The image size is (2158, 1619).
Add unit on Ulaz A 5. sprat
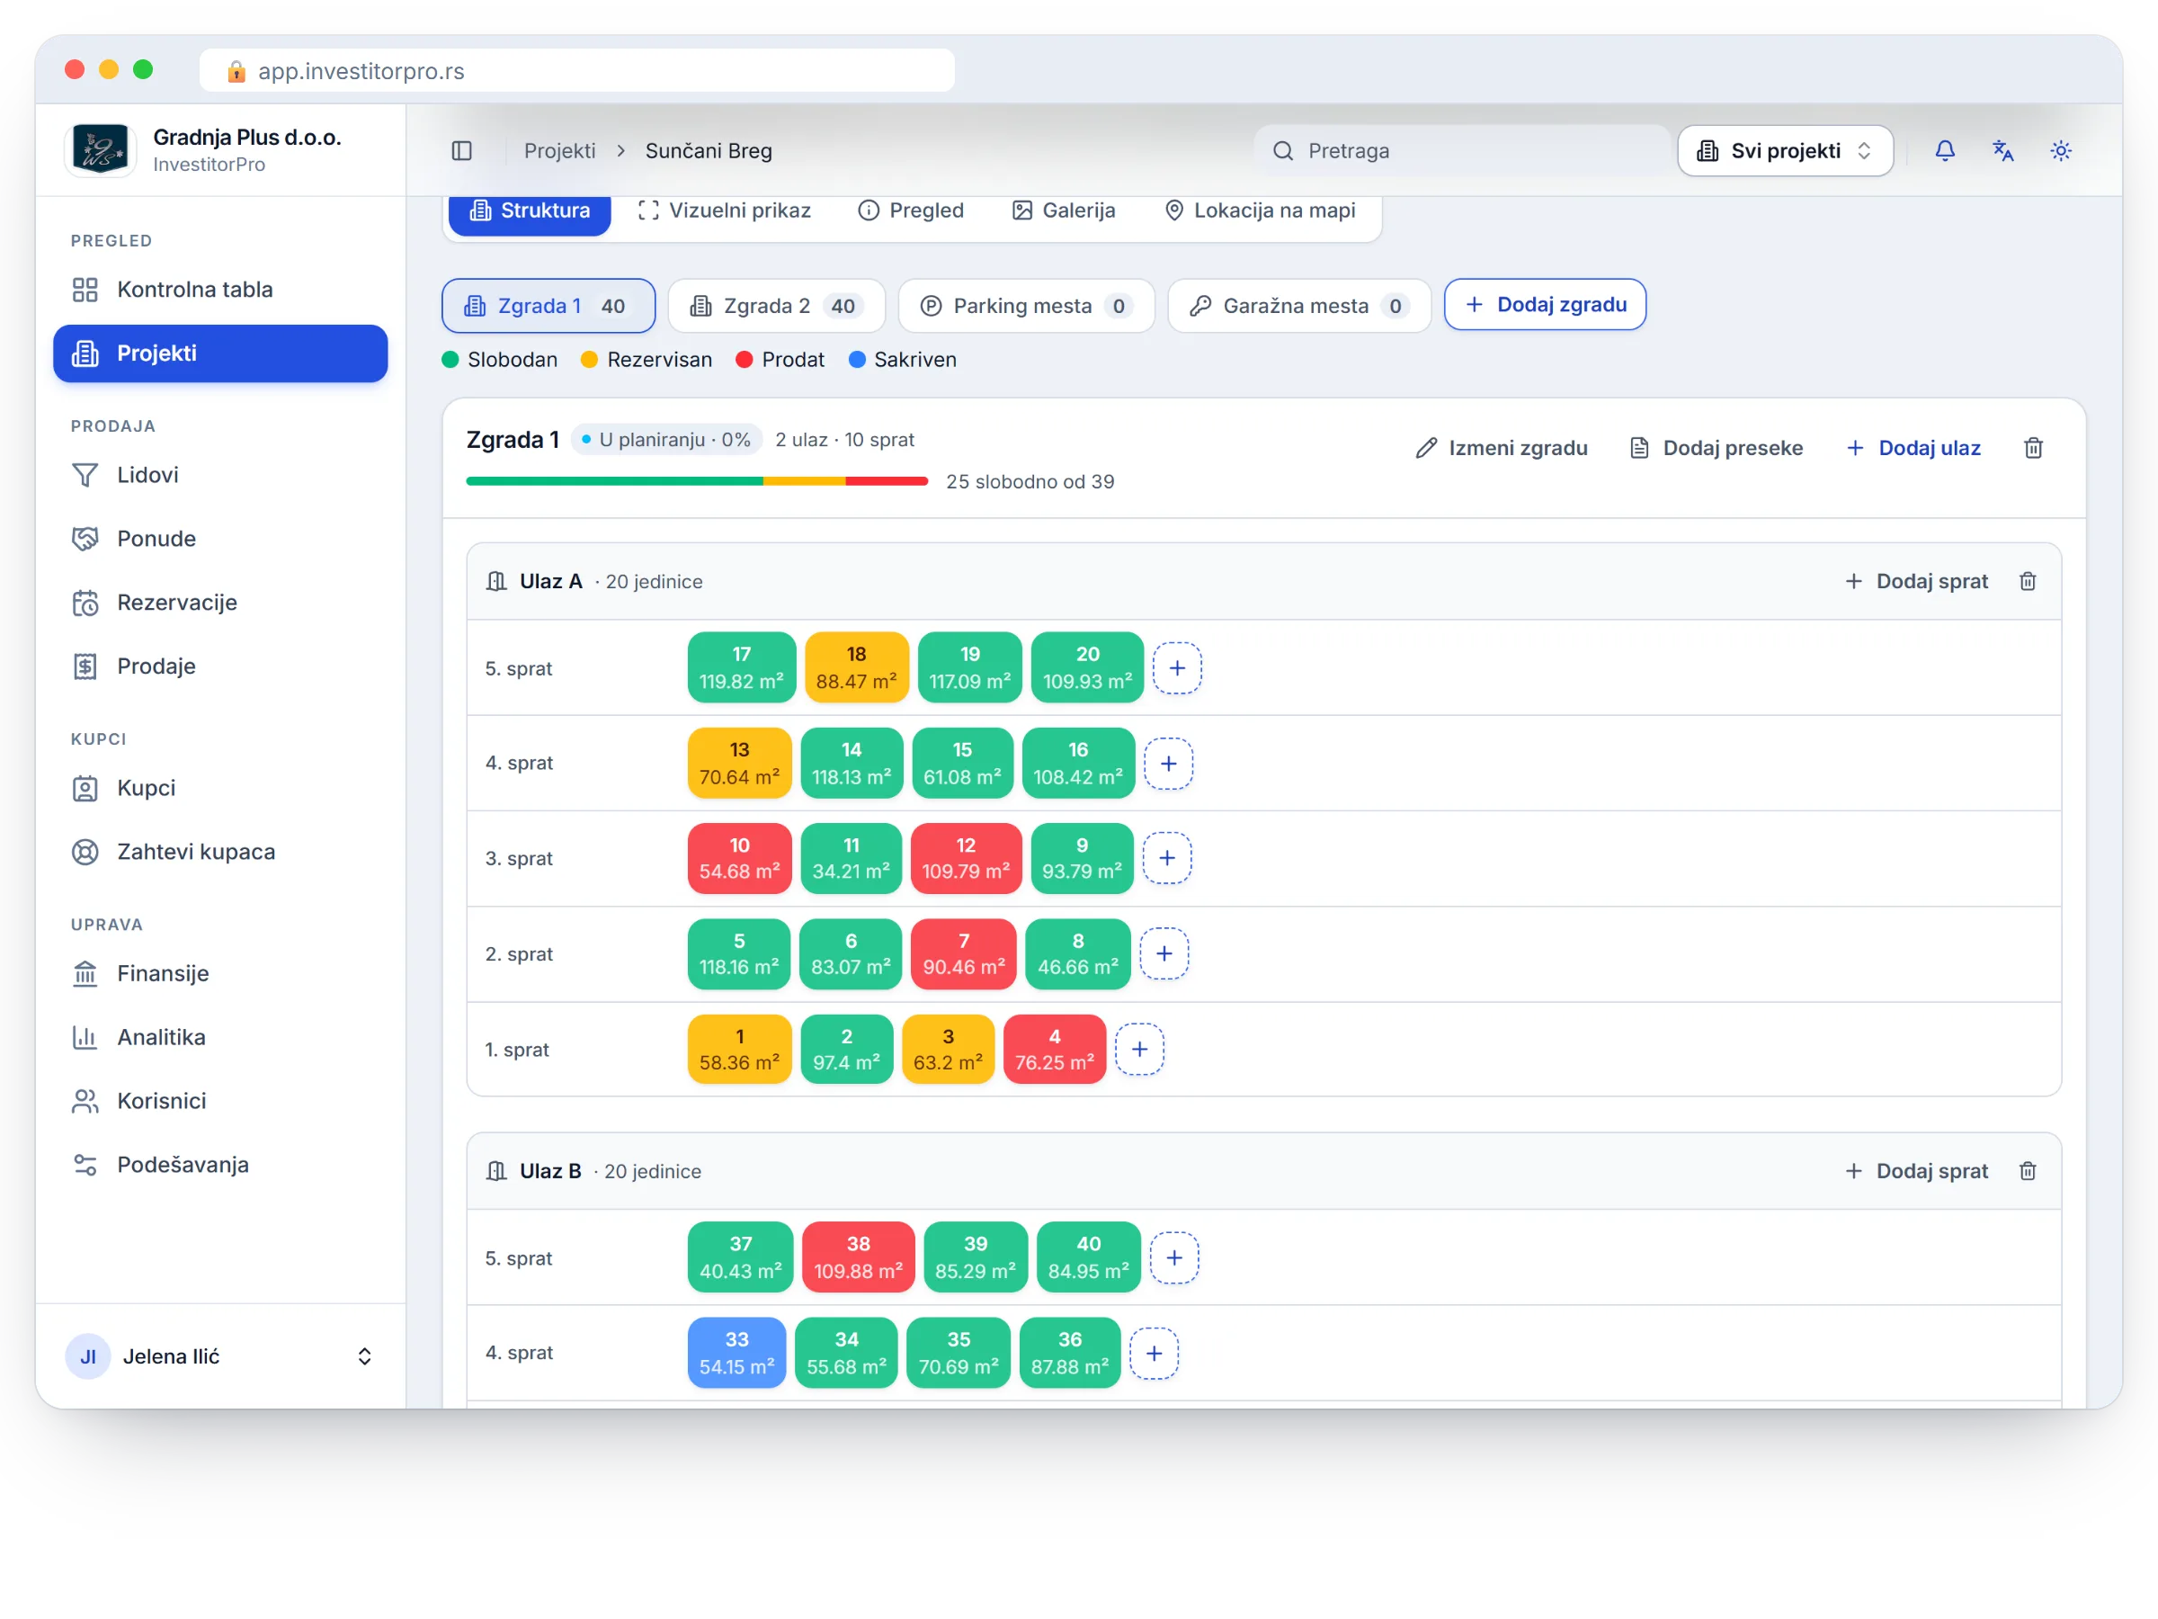[x=1176, y=668]
